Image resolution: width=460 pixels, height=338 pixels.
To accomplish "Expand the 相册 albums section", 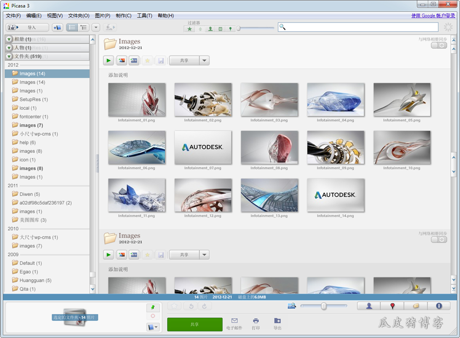I will [x=9, y=39].
